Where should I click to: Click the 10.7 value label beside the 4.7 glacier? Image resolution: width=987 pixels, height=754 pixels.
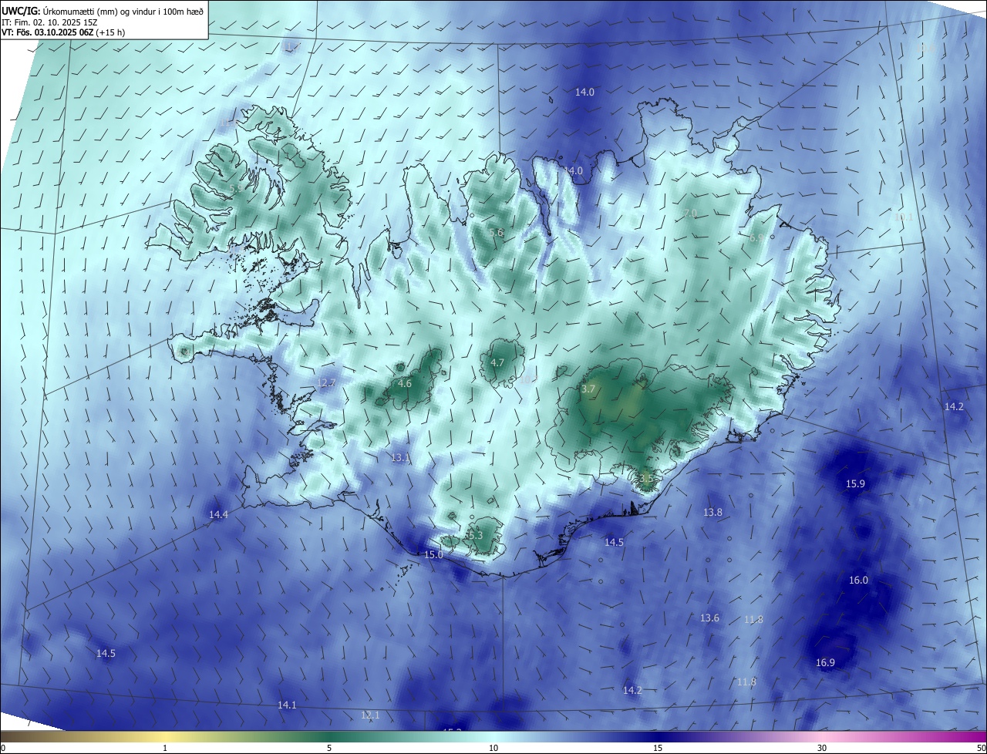pyautogui.click(x=527, y=379)
